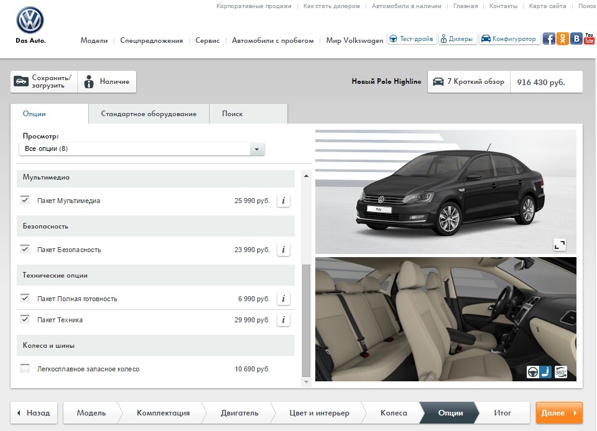Open the Спецпредложения menu
Screen dimensions: 597x431
click(152, 40)
